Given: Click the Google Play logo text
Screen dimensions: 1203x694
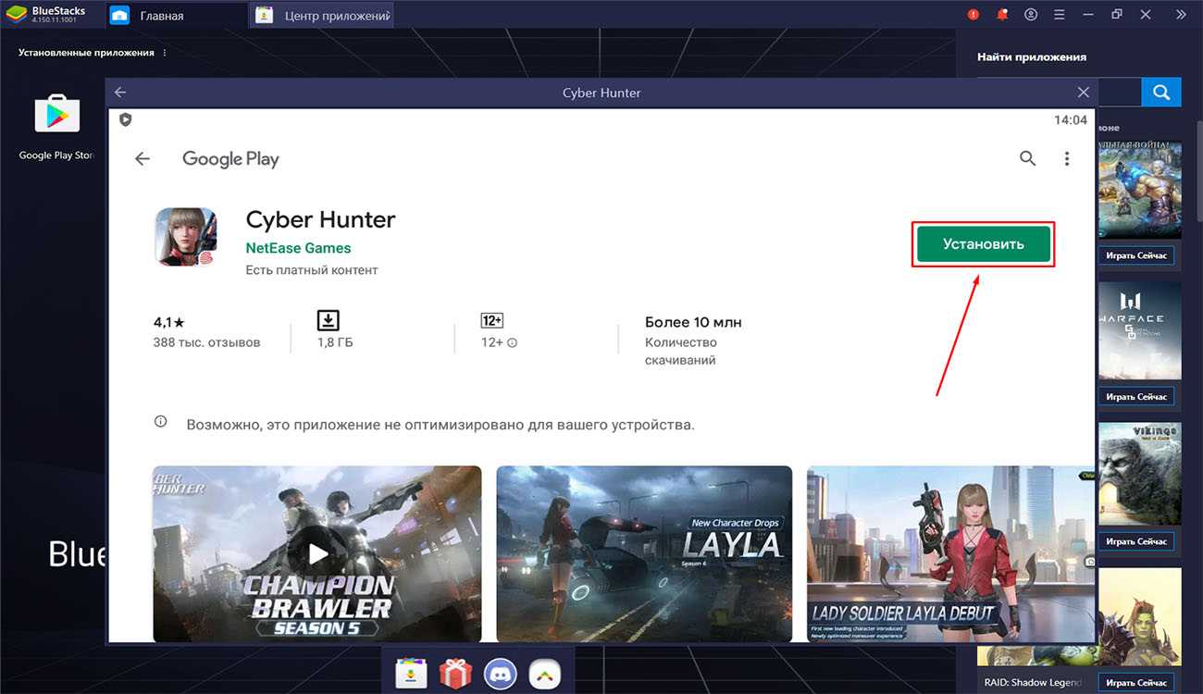Looking at the screenshot, I should pos(230,159).
